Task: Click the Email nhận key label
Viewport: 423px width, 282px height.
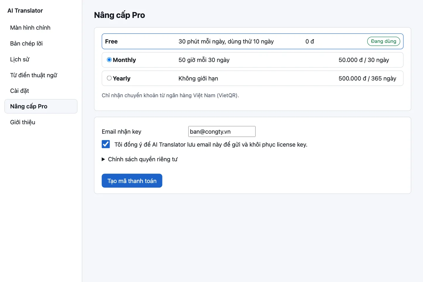Action: pyautogui.click(x=122, y=132)
